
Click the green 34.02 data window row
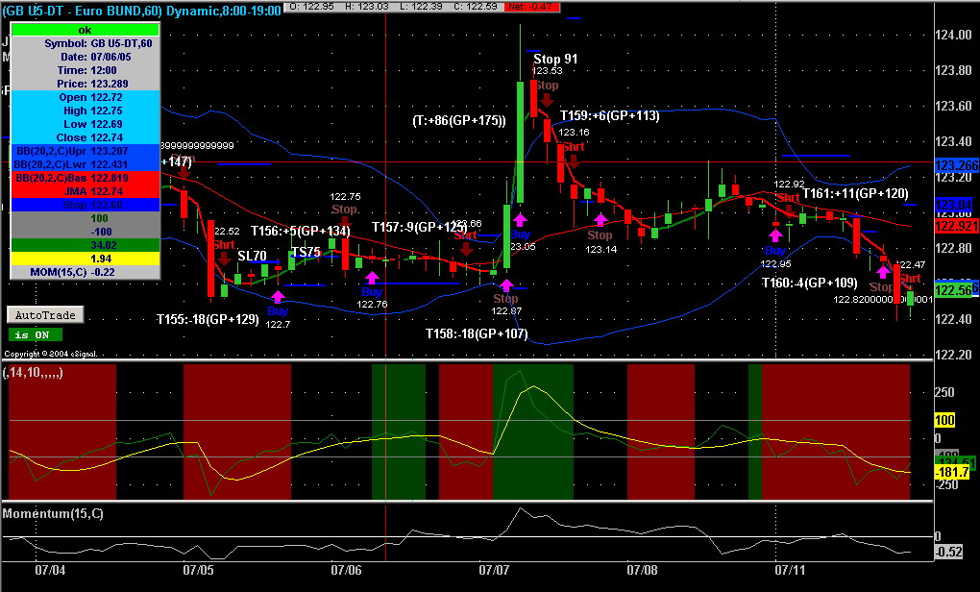tap(85, 245)
